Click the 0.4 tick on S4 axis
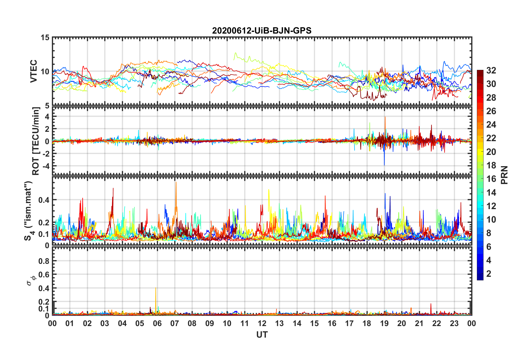524x350 pixels. tap(44, 200)
